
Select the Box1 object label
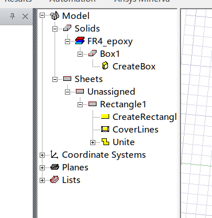coord(110,53)
